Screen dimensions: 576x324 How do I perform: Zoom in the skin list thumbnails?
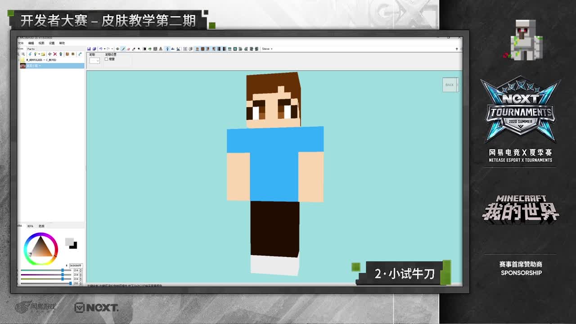click(x=23, y=54)
